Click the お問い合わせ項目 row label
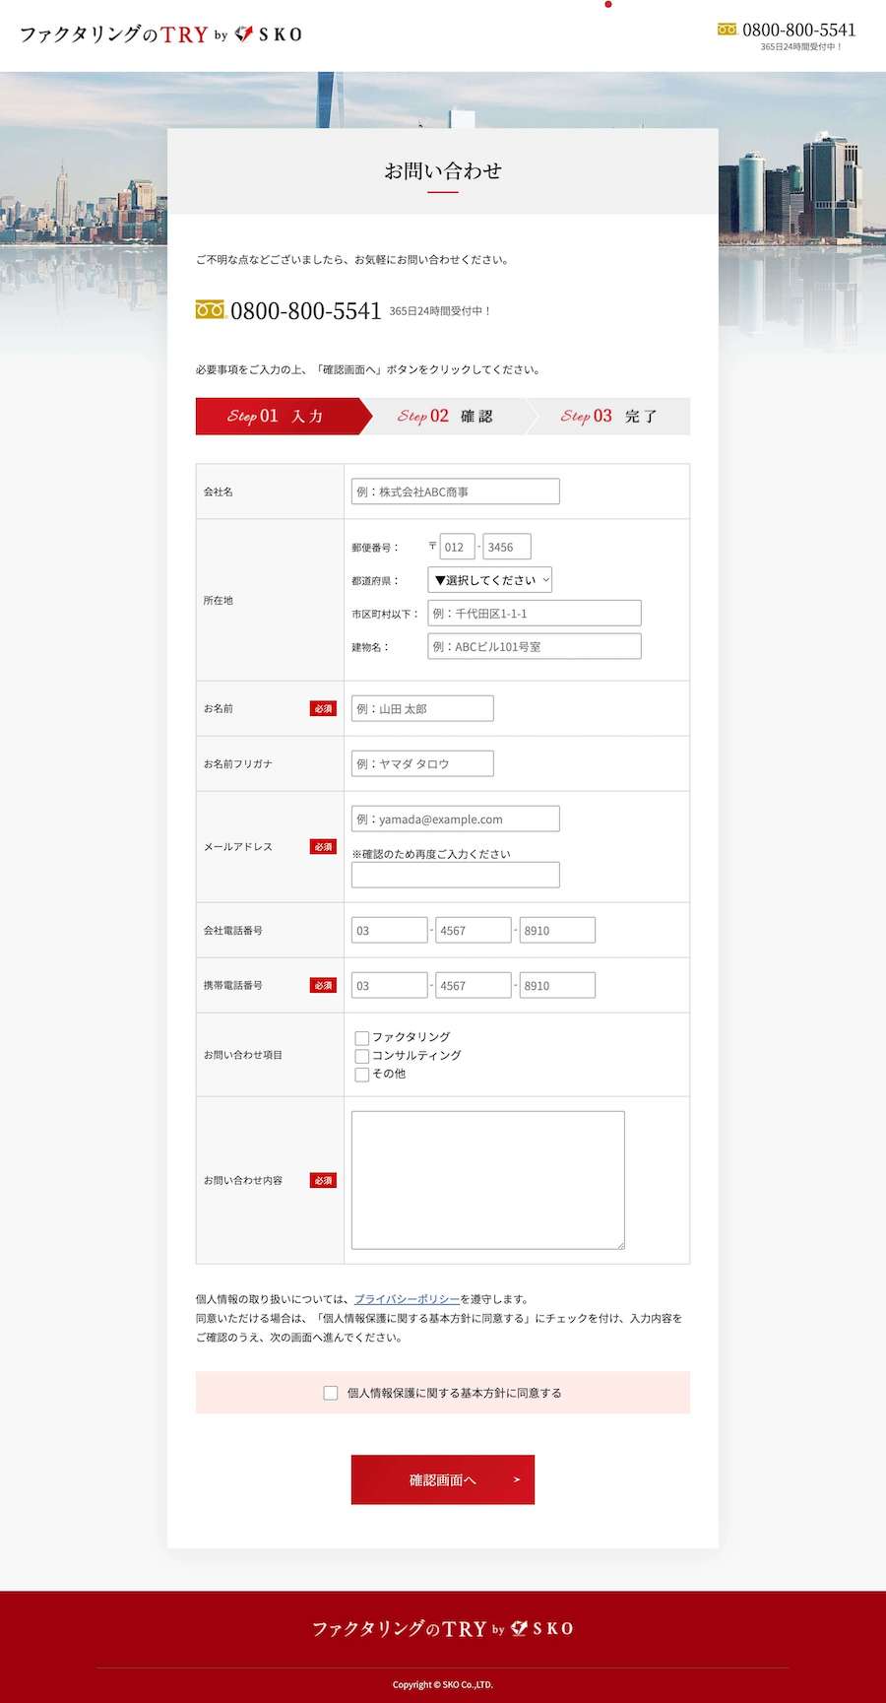The width and height of the screenshot is (886, 1703). point(243,1055)
